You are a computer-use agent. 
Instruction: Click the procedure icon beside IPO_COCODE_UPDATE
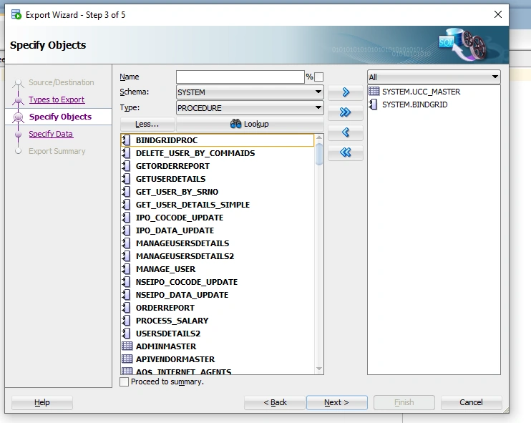pyautogui.click(x=127, y=218)
